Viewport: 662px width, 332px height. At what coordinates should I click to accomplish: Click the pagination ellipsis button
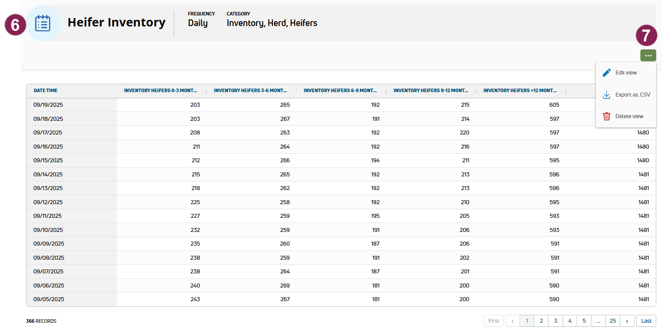pos(598,321)
